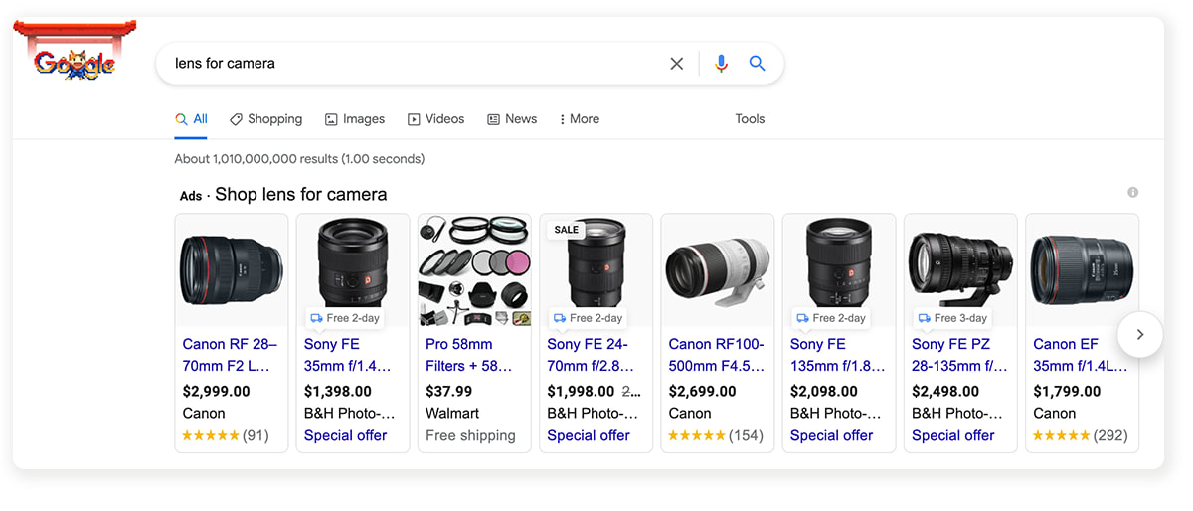1193x511 pixels.
Task: Open the Canon RF 28–70mm F2 L link
Action: [x=231, y=355]
